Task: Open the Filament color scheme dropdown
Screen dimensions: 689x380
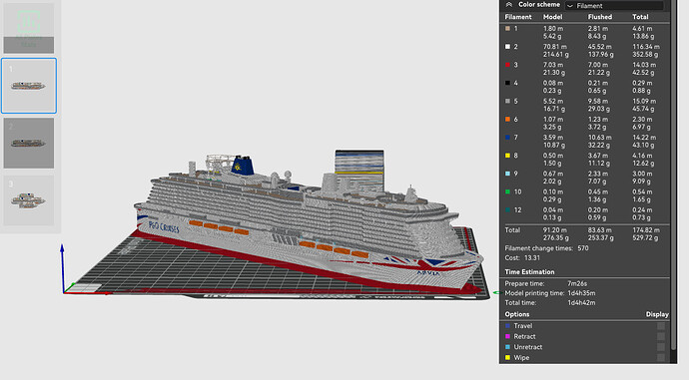Action: click(x=614, y=5)
